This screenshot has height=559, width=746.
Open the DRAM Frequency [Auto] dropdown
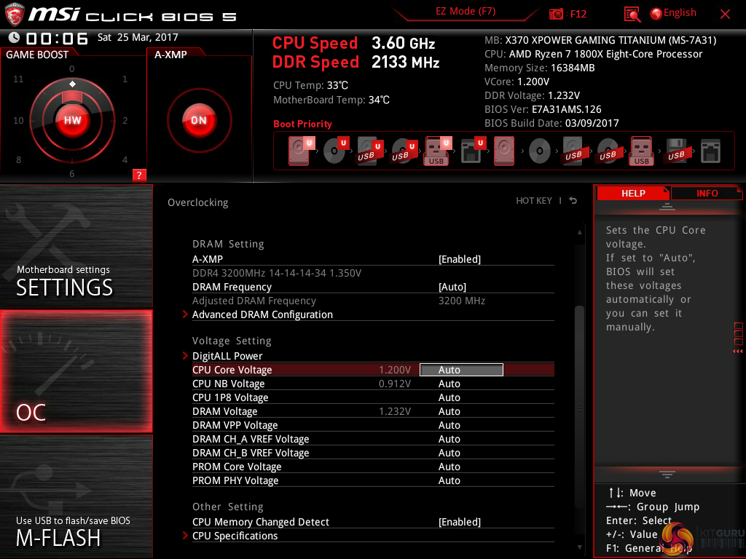(452, 287)
